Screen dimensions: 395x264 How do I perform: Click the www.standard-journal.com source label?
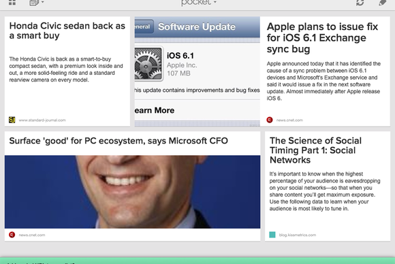point(42,120)
